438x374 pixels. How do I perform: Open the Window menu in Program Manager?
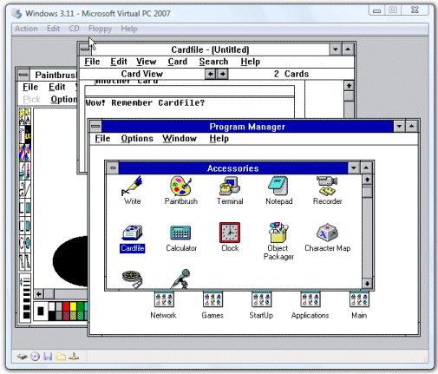pos(180,139)
